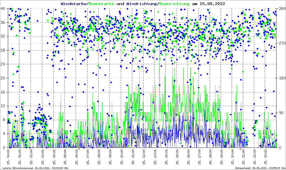Select the 'Windrichtung' label in title

[x=142, y=4]
